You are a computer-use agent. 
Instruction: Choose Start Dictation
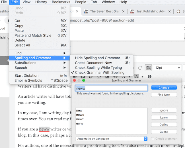coord(39,76)
